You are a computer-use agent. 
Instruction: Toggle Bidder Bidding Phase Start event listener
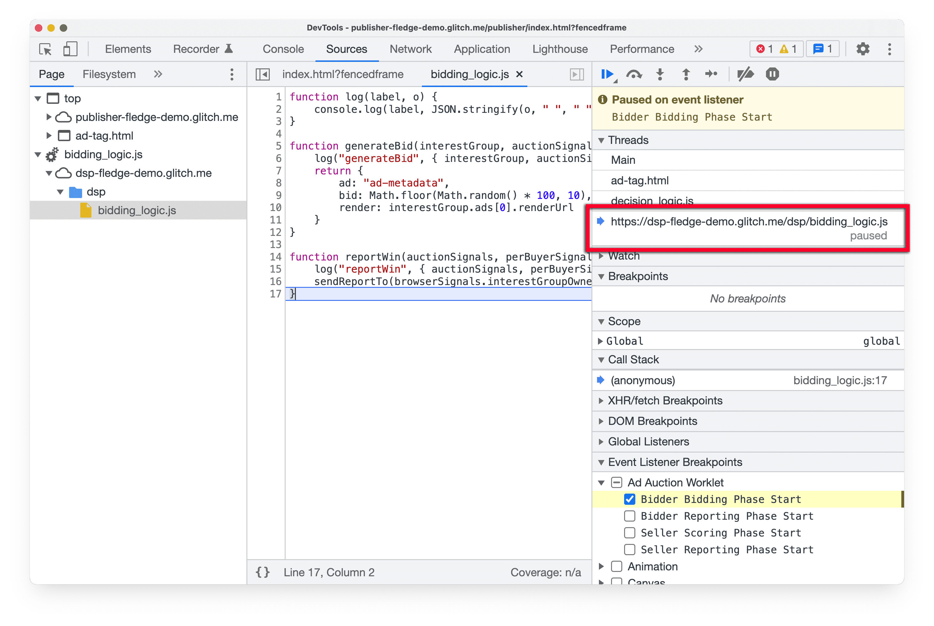pyautogui.click(x=630, y=499)
